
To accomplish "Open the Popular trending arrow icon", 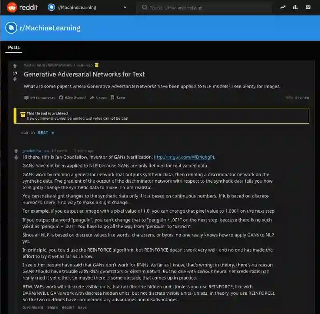I will (283, 7).
